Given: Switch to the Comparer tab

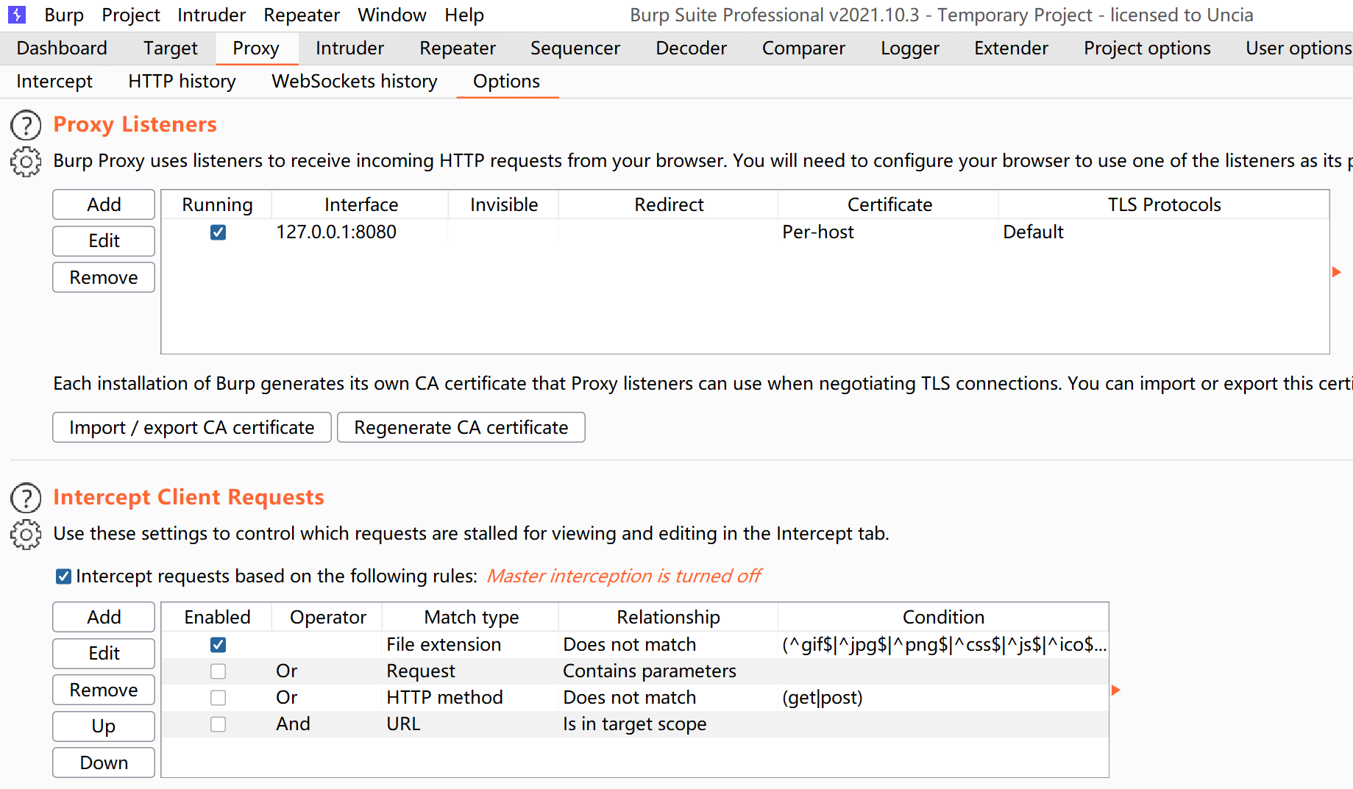Looking at the screenshot, I should click(x=803, y=49).
